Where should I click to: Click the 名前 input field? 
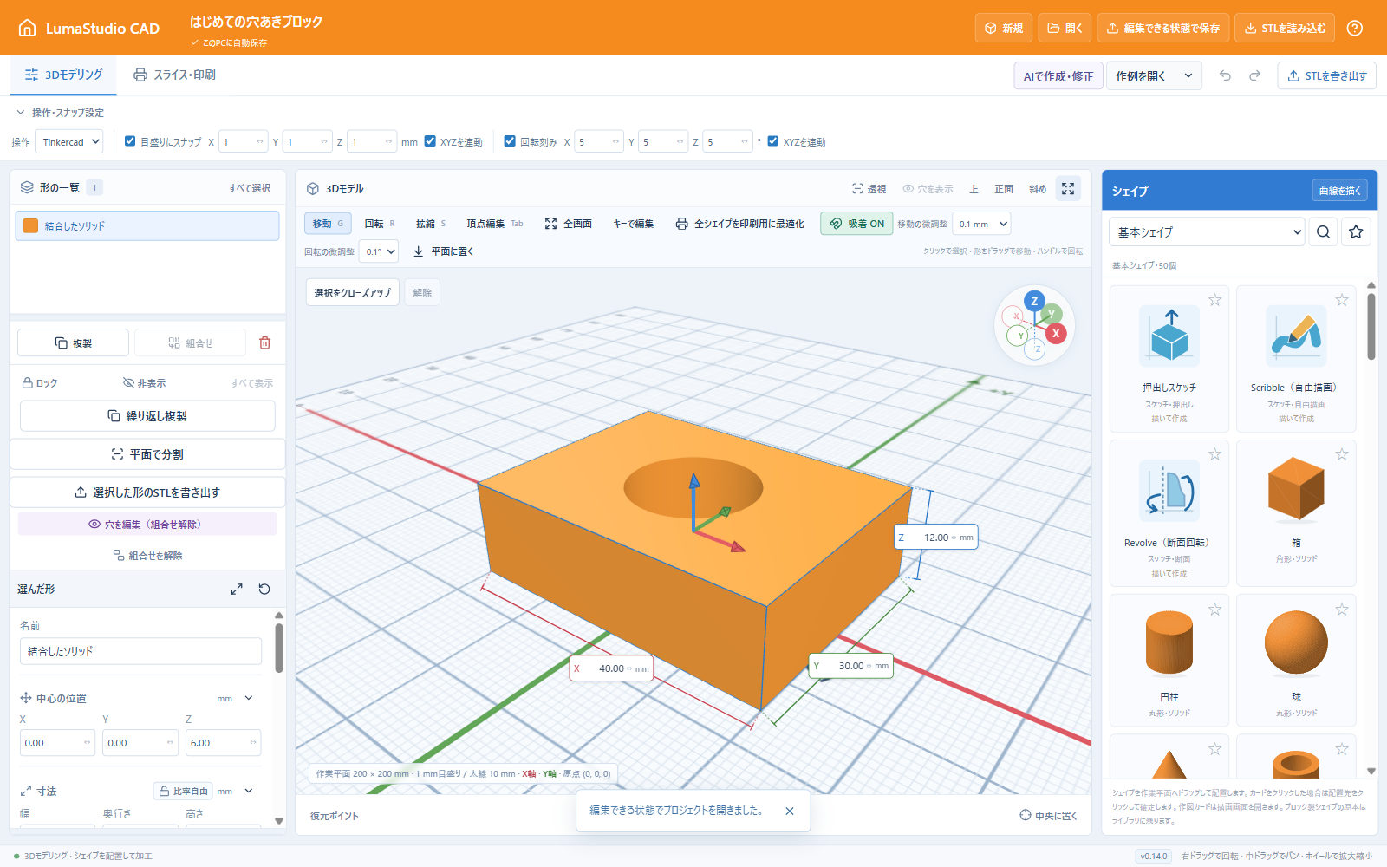[140, 651]
